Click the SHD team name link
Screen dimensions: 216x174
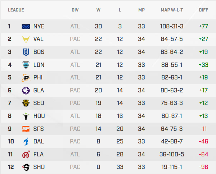tap(39, 167)
